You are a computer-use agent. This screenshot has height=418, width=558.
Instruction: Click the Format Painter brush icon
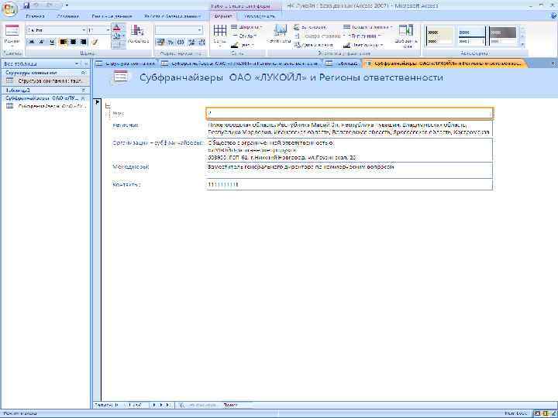pyautogui.click(x=95, y=42)
